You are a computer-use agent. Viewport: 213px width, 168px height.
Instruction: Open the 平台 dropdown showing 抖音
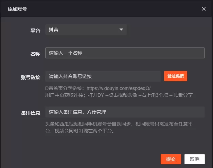[86, 30]
